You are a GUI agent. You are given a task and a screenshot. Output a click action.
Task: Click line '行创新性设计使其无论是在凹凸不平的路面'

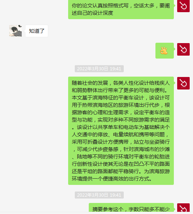[121, 164]
